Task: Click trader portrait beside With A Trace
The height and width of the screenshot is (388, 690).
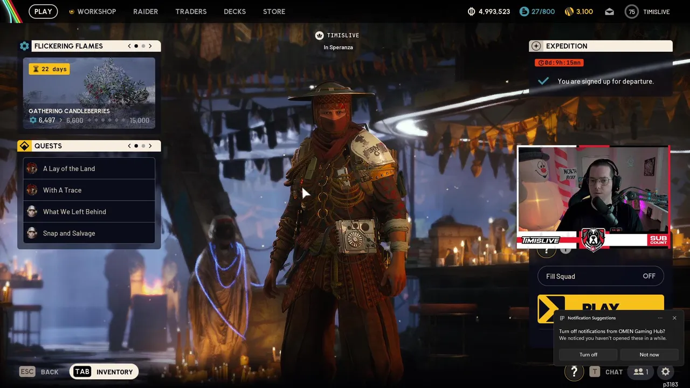Action: click(32, 190)
